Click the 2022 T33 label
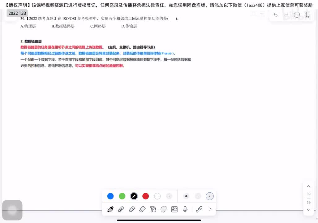318x223 pixels. (17, 13)
